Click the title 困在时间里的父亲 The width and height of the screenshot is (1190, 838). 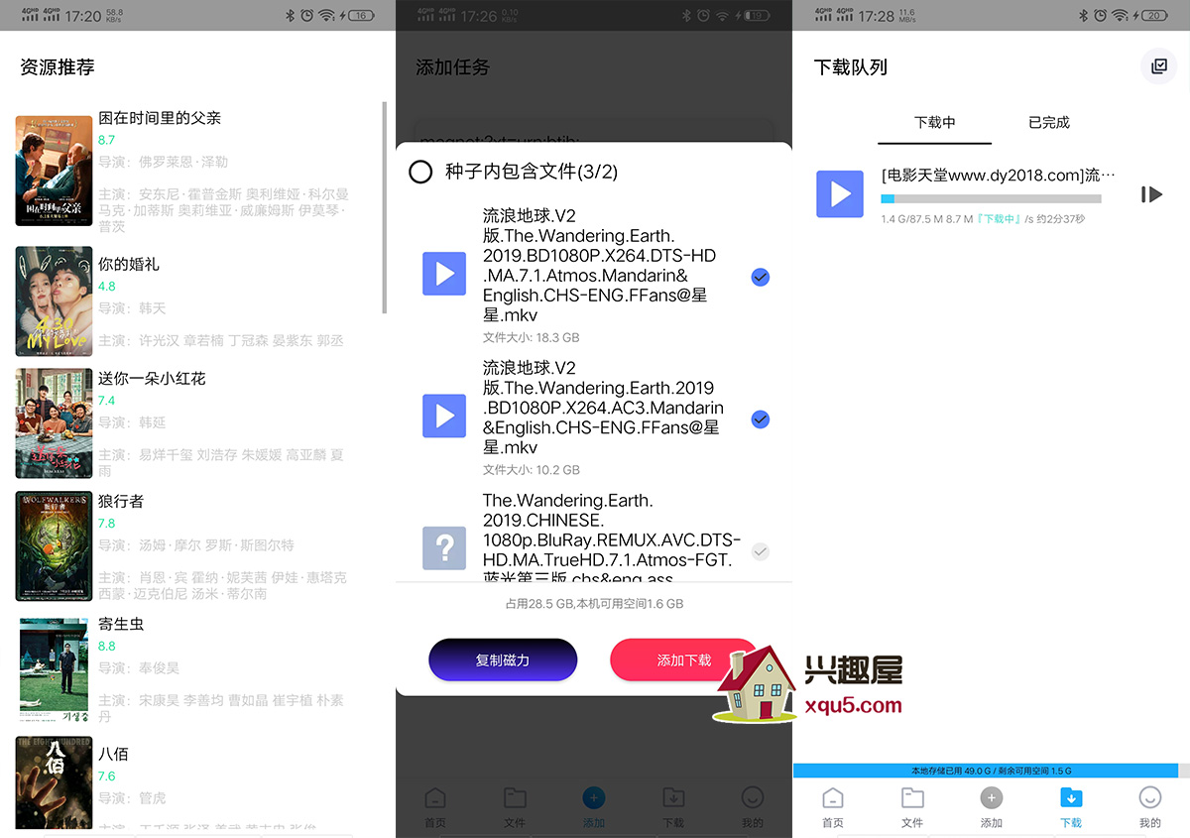160,118
